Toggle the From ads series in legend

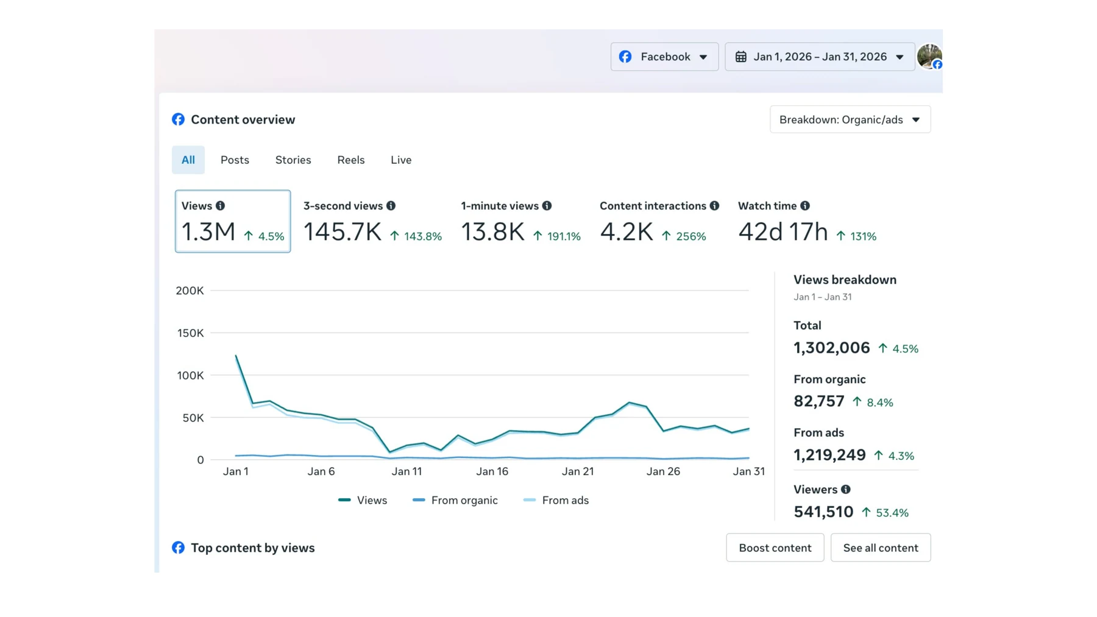point(556,500)
